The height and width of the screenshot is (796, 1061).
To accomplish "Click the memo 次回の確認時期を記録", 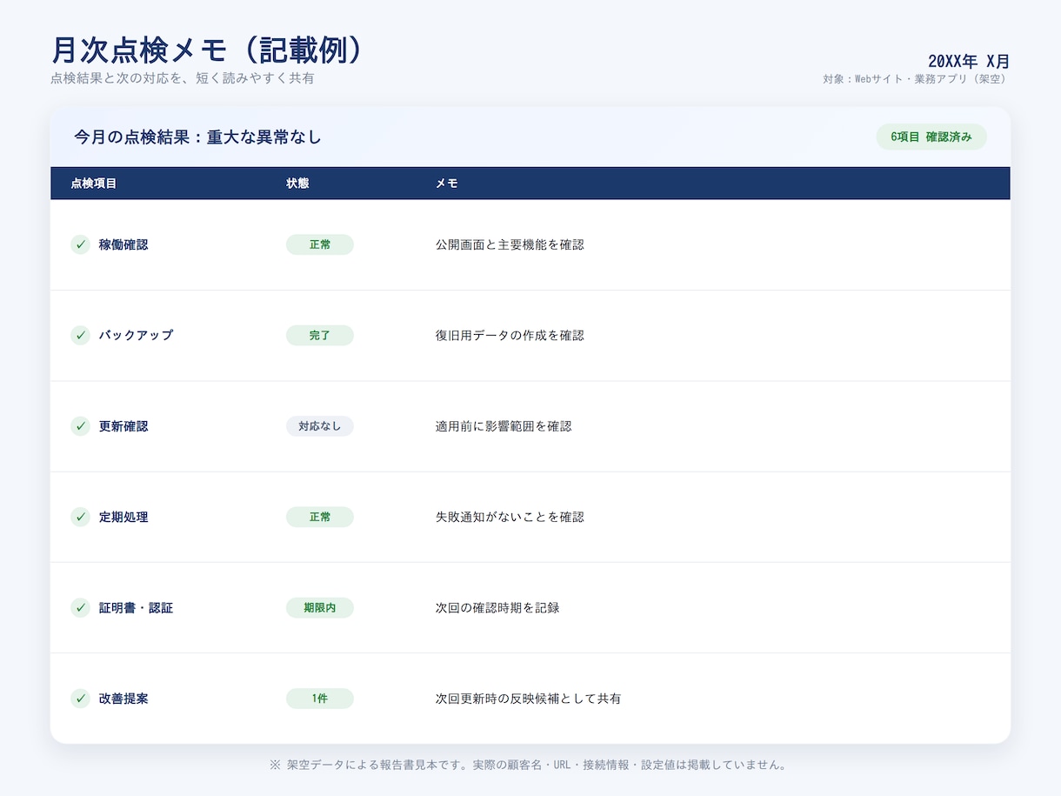I will pos(497,607).
